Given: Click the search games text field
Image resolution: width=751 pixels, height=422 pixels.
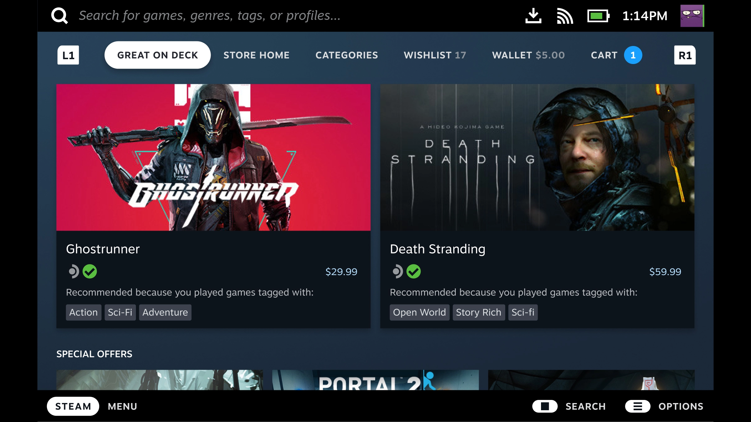Looking at the screenshot, I should click(209, 16).
